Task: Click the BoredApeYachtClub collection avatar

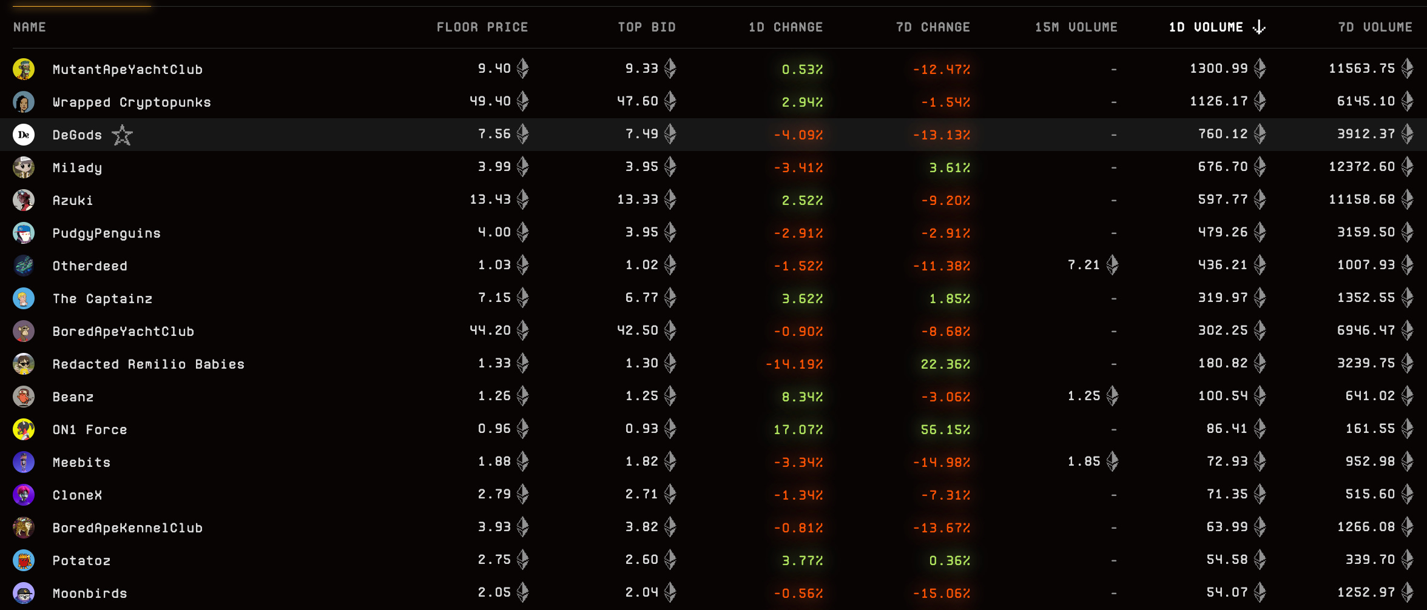Action: [x=24, y=331]
